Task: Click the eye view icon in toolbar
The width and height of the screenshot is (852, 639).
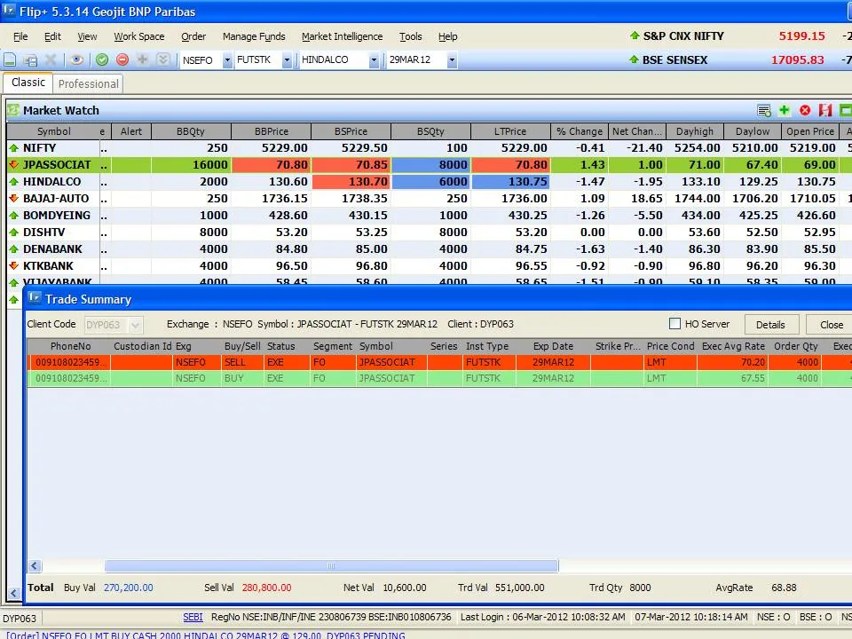Action: [x=76, y=59]
